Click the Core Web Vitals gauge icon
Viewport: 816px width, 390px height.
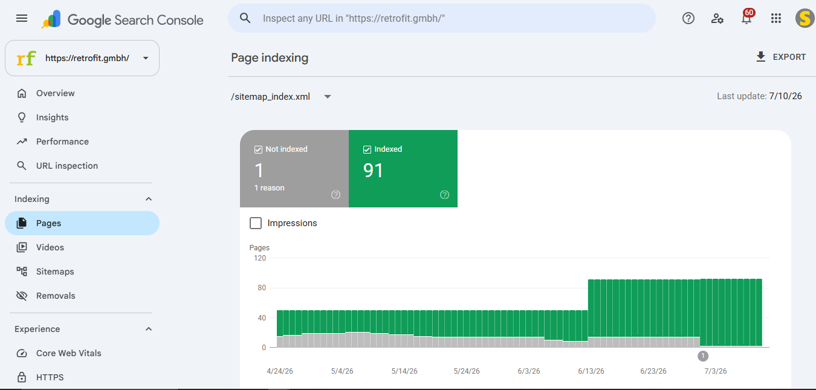(22, 353)
